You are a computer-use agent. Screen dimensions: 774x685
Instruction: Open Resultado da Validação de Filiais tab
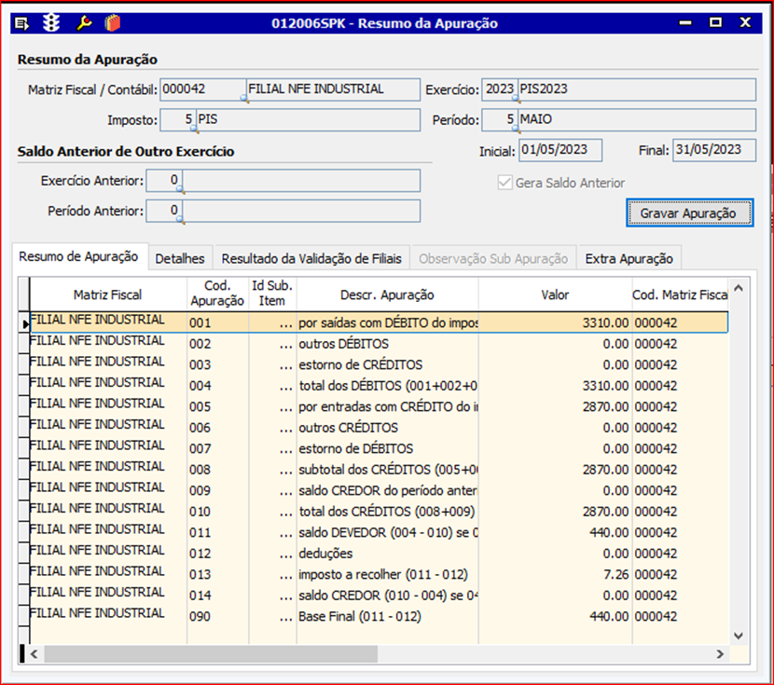(x=311, y=258)
